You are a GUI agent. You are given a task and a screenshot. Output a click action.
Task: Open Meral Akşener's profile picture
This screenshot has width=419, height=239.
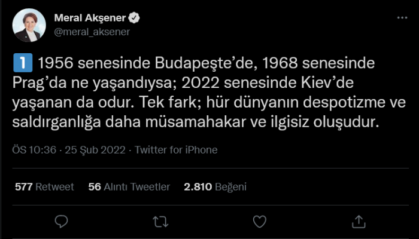[28, 25]
